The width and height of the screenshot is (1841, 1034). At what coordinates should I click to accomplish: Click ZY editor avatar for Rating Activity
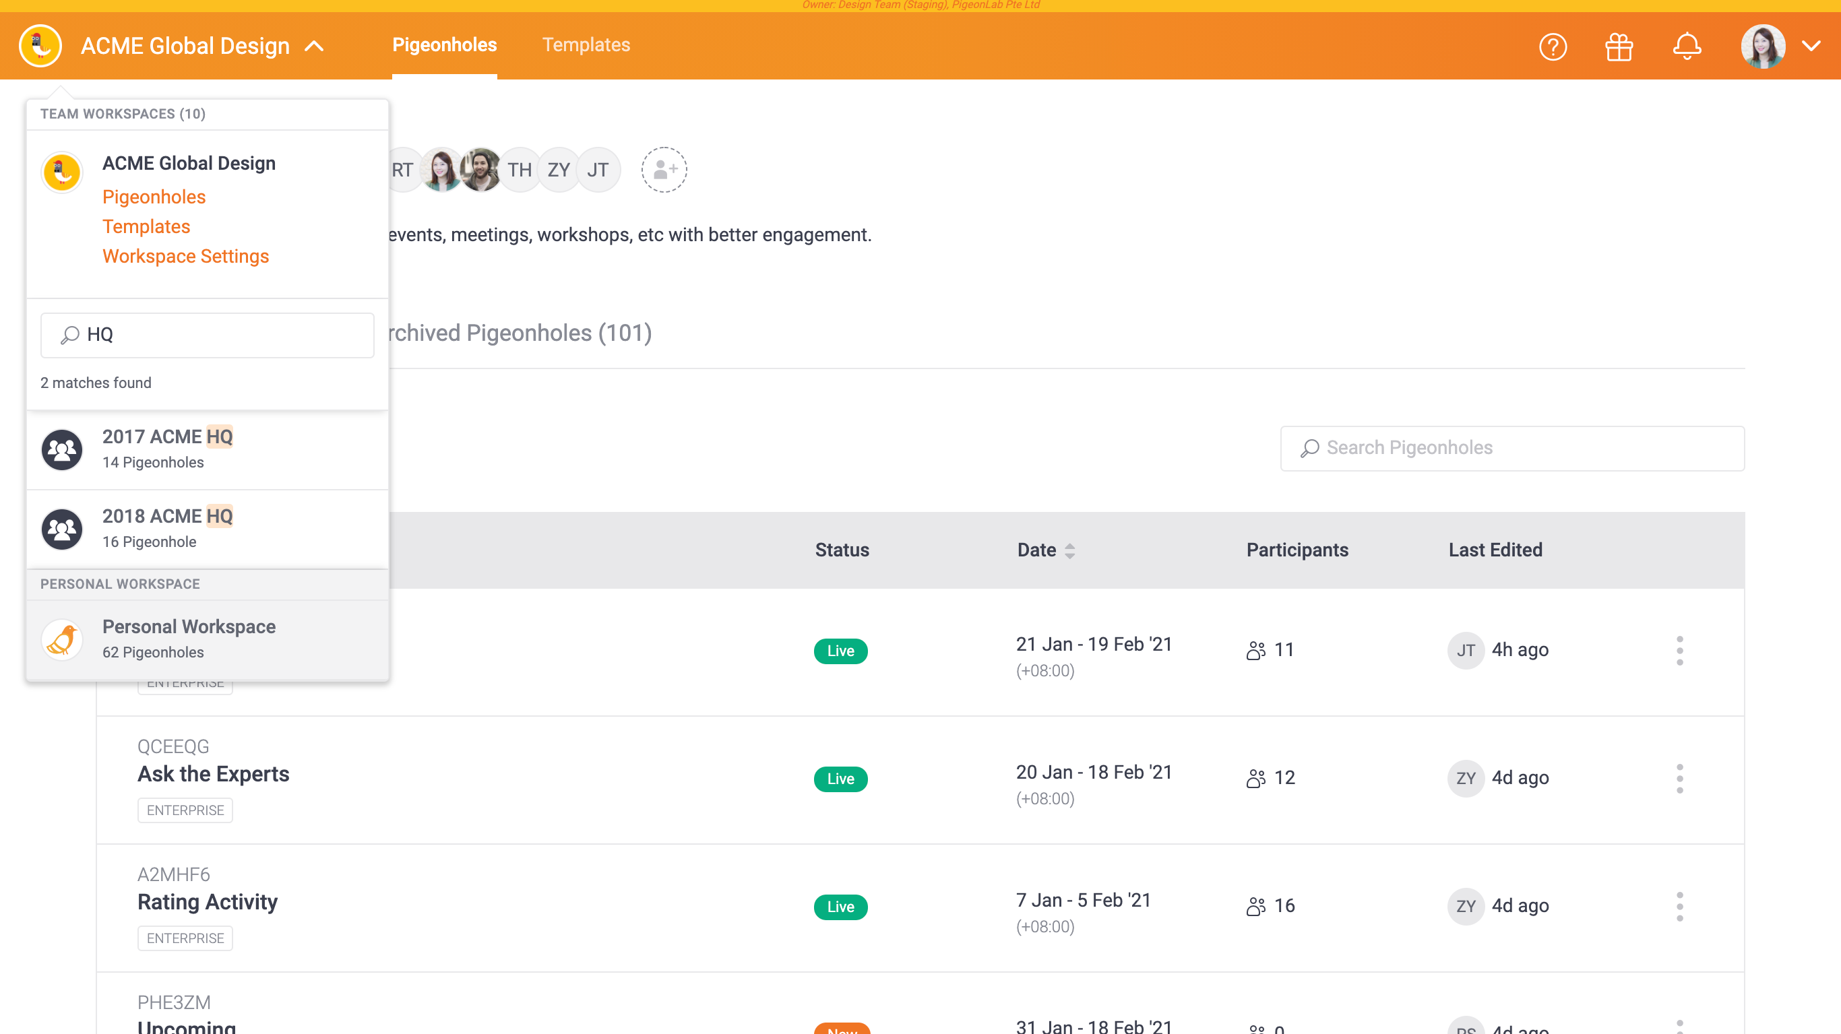pyautogui.click(x=1466, y=906)
